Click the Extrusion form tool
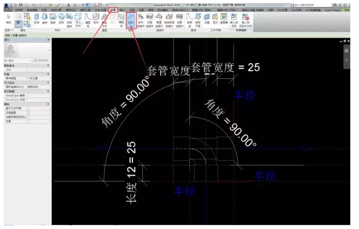 (x=36, y=19)
